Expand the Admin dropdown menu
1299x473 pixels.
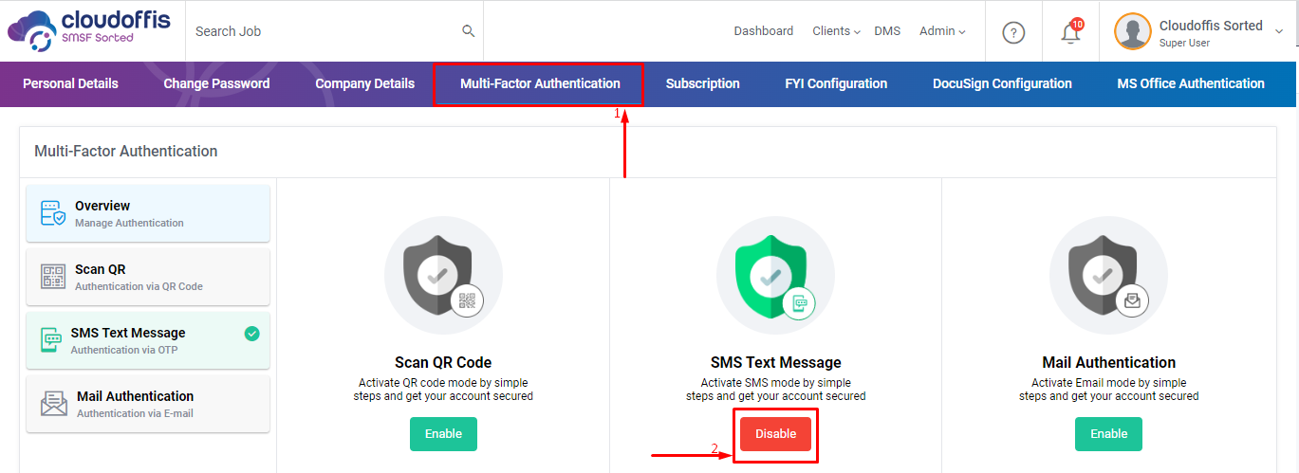942,31
